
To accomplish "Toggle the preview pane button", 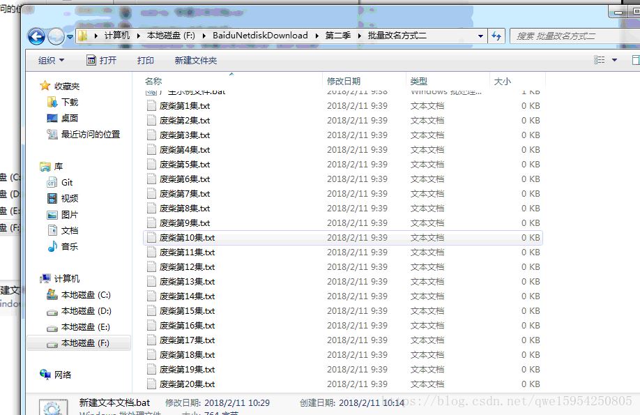I will click(x=636, y=60).
